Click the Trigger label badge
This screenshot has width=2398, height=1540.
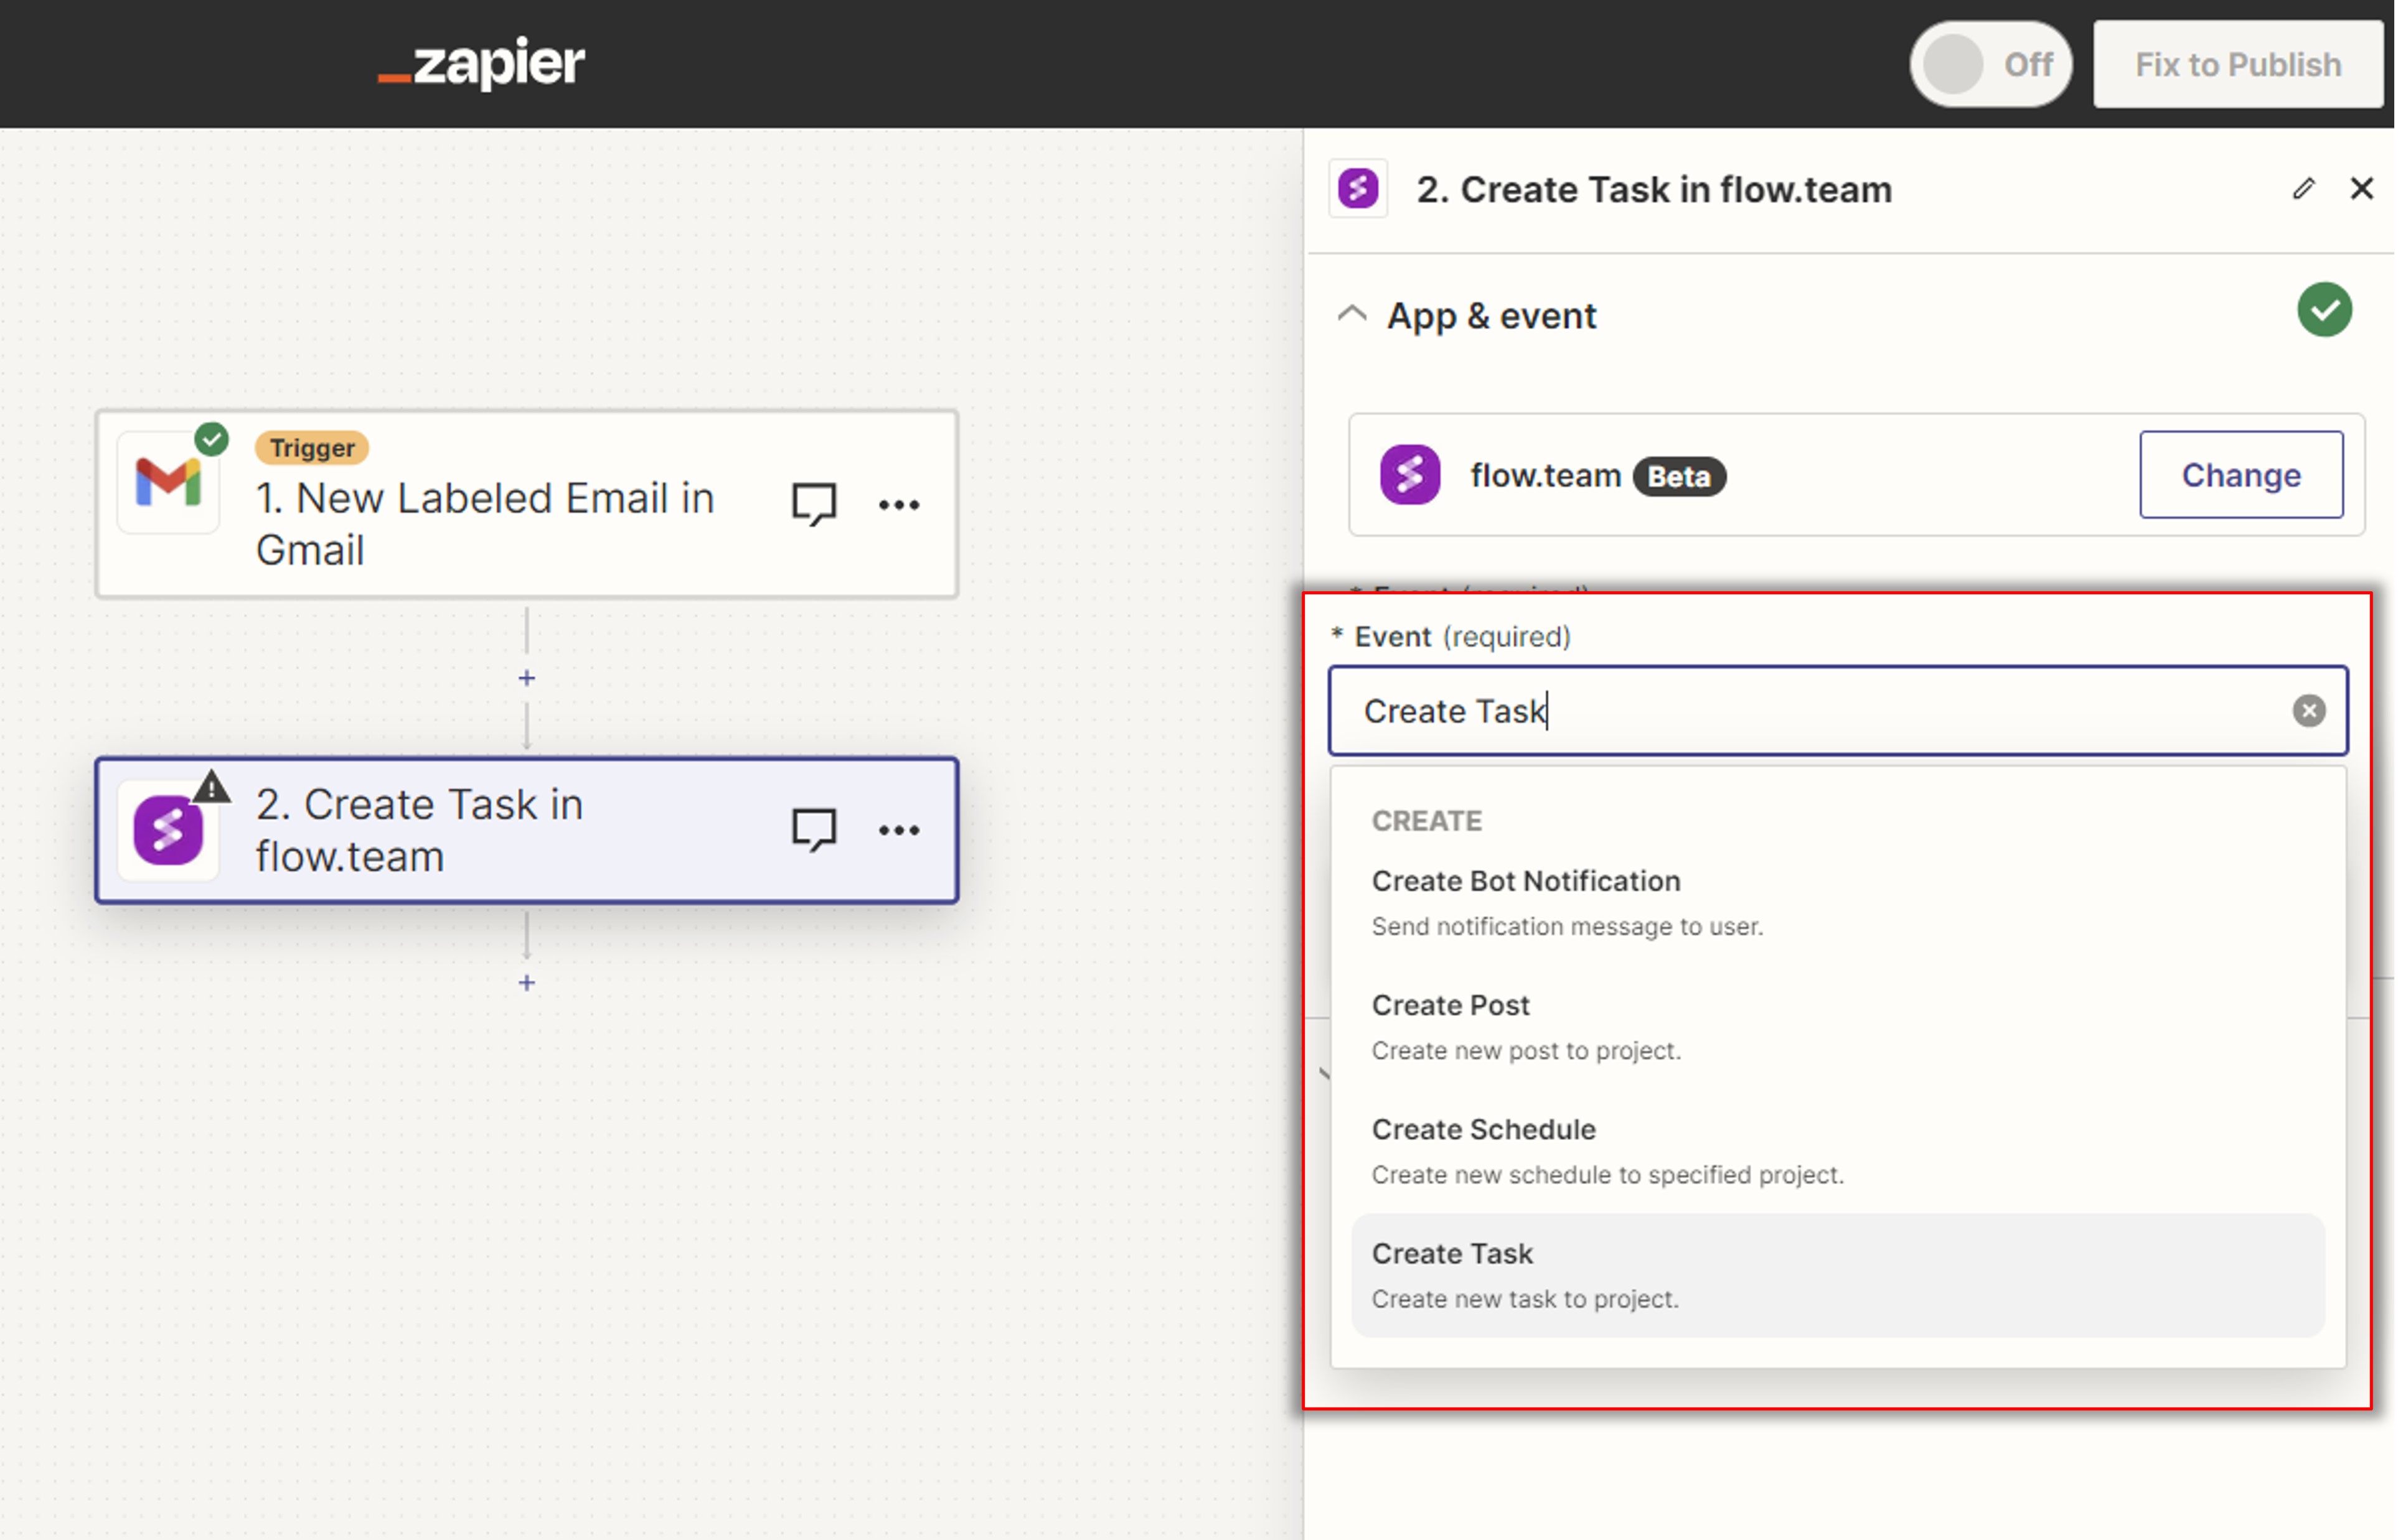coord(312,447)
